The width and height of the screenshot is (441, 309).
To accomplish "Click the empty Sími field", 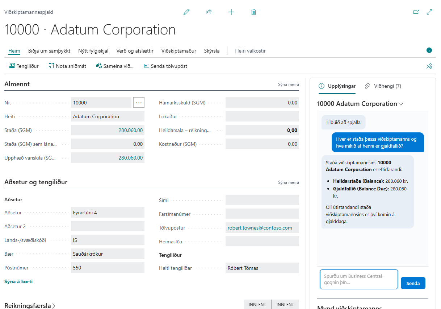I will point(262,200).
